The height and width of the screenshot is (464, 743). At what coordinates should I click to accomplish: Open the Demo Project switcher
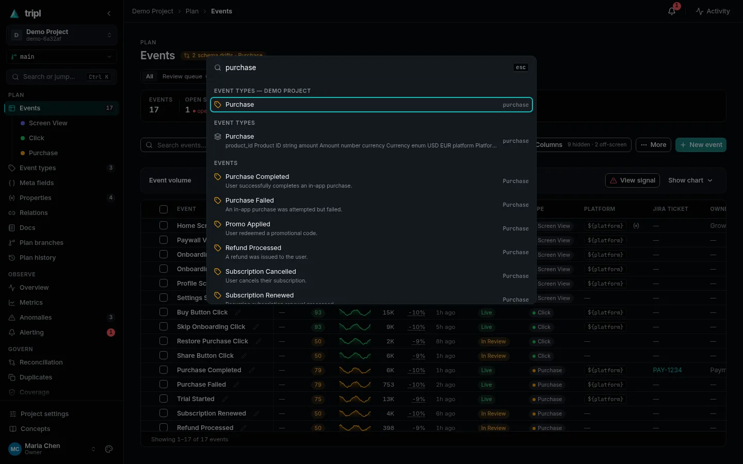62,35
